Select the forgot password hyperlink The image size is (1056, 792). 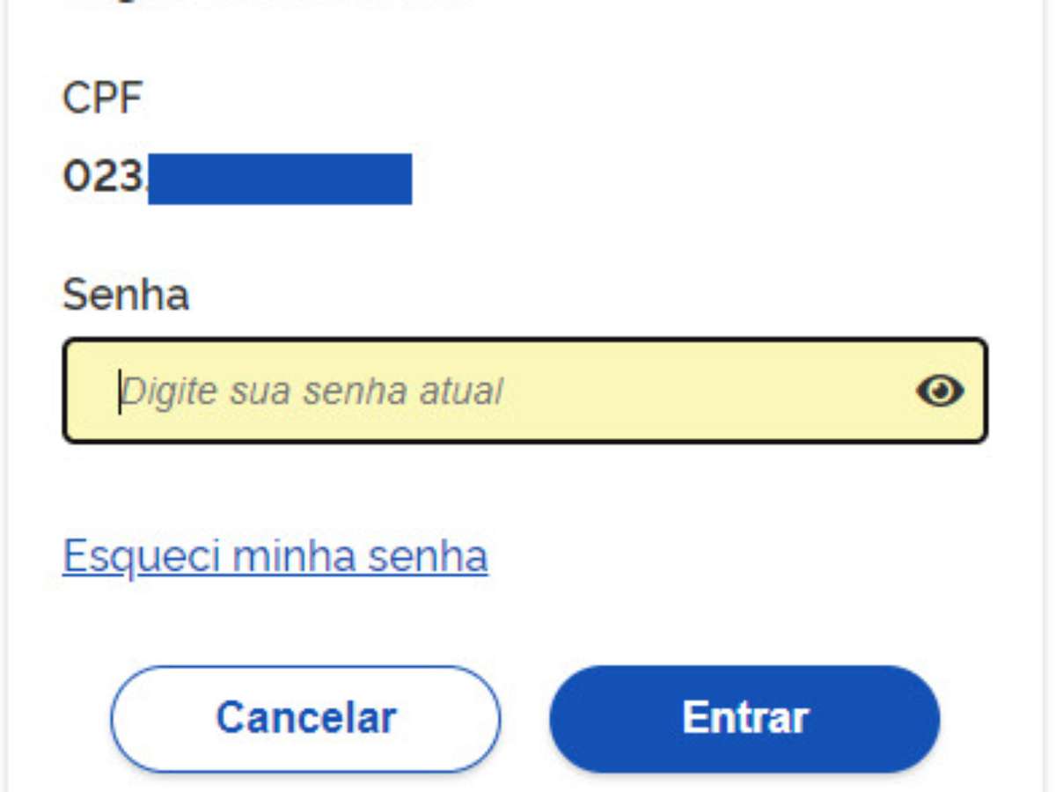tap(275, 556)
